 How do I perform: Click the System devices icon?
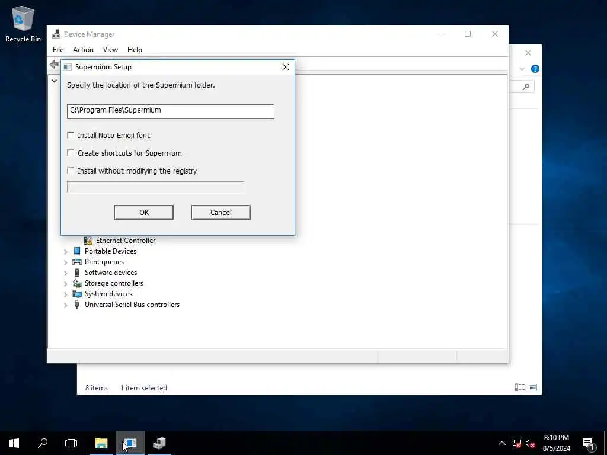point(77,294)
